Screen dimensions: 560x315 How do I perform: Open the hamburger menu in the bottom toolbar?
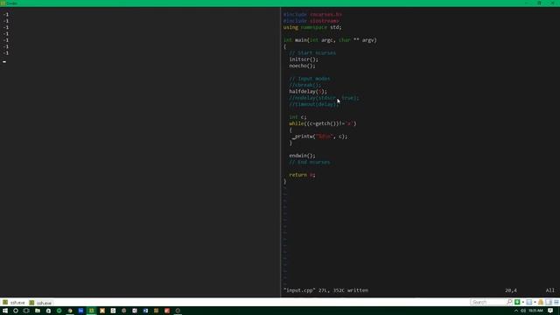point(556,302)
